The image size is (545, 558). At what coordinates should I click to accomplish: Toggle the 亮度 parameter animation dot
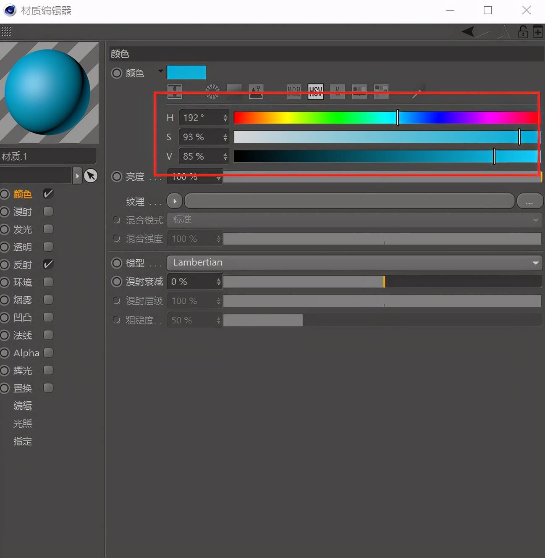coord(116,176)
